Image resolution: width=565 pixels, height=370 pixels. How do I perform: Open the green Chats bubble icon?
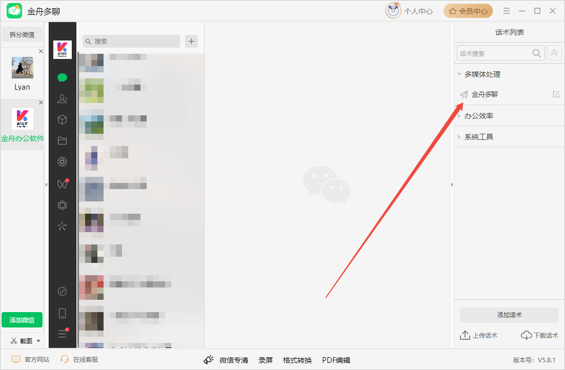[63, 77]
